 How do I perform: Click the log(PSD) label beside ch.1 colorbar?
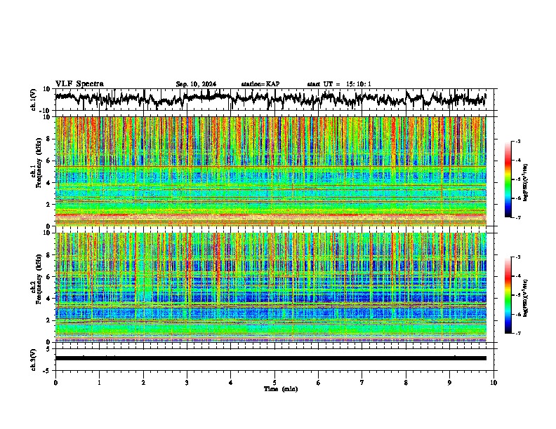(525, 183)
